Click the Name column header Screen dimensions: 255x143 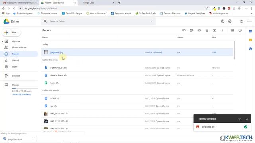click(x=45, y=37)
